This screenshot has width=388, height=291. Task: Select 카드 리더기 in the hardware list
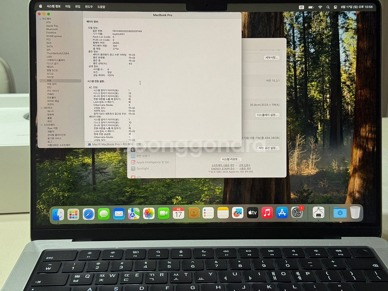(x=53, y=91)
